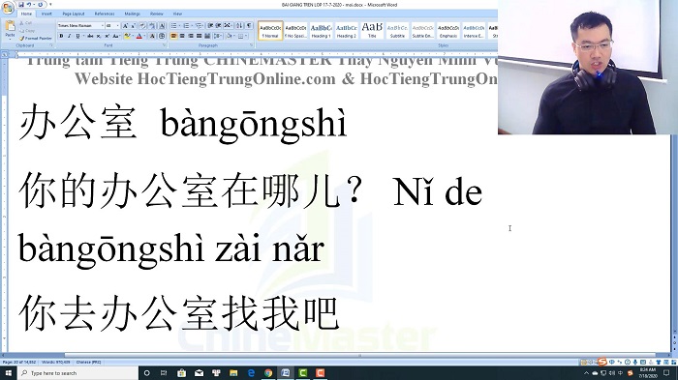The width and height of the screenshot is (678, 380).
Task: Click the Save icon in Quick Access toolbar
Action: click(20, 4)
